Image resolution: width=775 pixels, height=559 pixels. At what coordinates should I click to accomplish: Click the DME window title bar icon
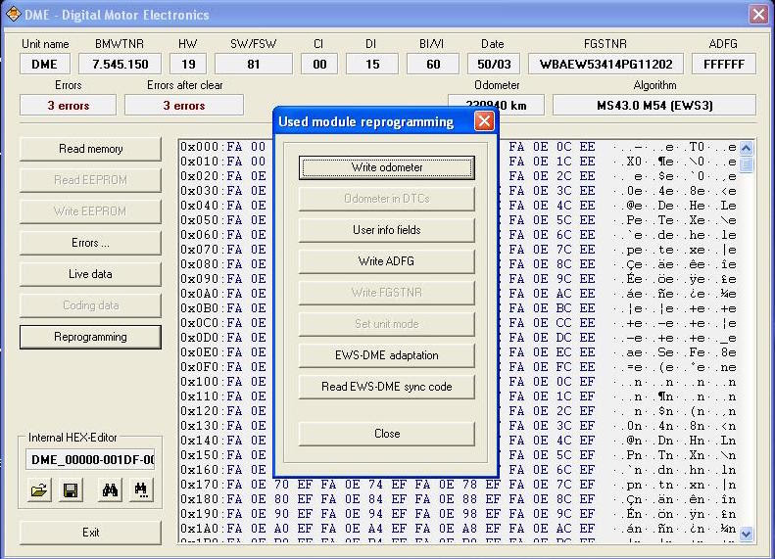(x=14, y=14)
